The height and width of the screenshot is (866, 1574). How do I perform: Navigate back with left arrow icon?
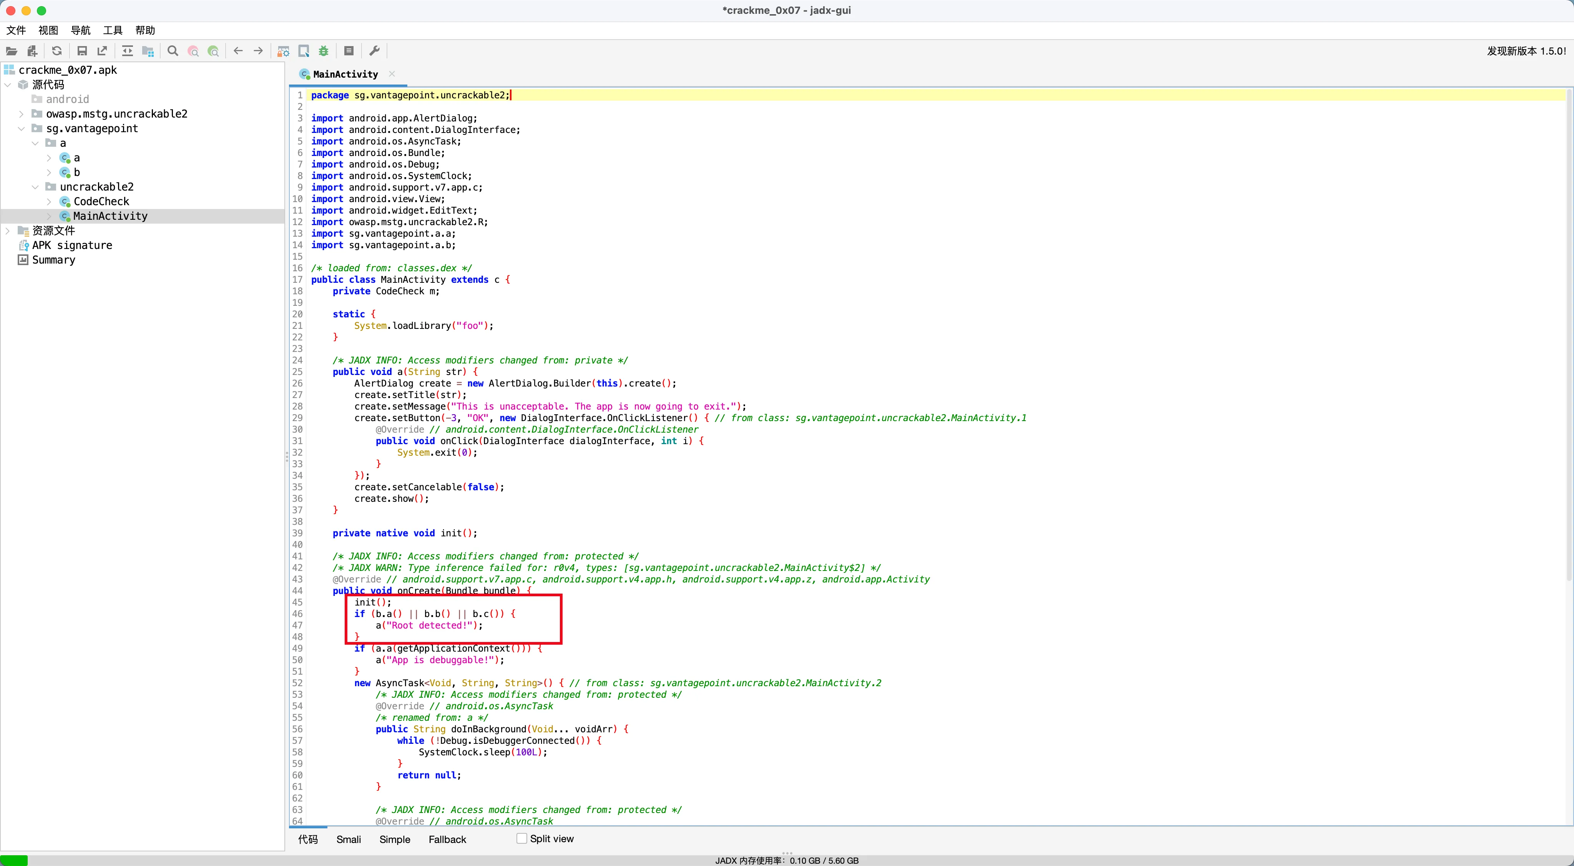click(238, 51)
